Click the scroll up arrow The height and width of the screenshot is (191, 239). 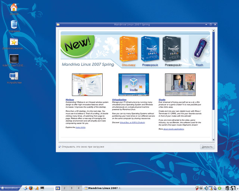coord(213,31)
